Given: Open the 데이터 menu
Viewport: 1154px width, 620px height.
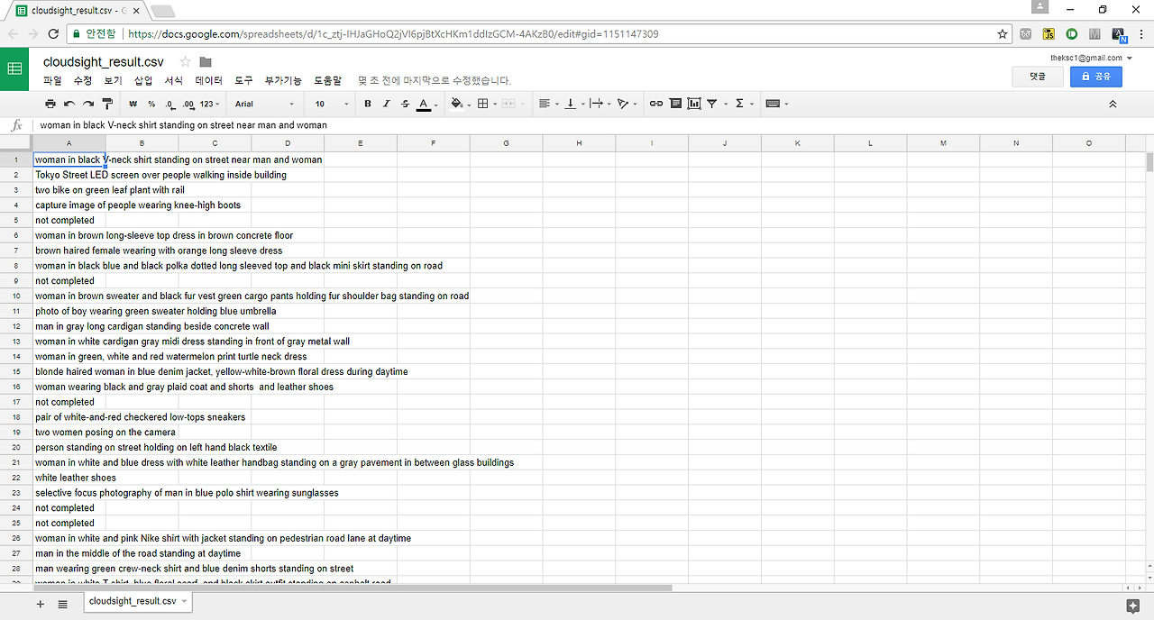Looking at the screenshot, I should pyautogui.click(x=208, y=80).
